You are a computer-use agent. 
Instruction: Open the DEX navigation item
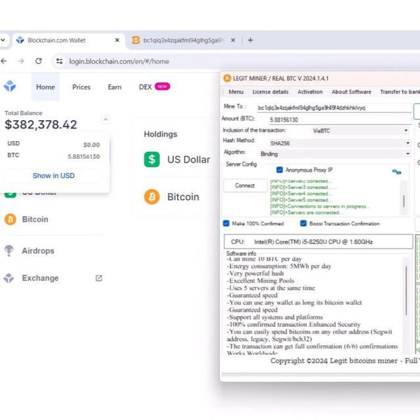[146, 87]
